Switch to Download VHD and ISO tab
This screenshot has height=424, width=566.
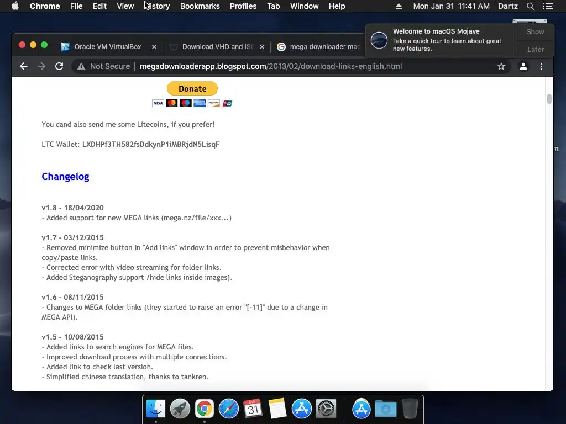tap(218, 47)
